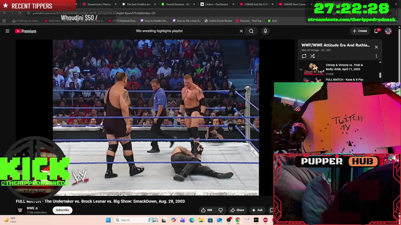Close the playlist panel
The height and width of the screenshot is (225, 401).
[x=376, y=47]
